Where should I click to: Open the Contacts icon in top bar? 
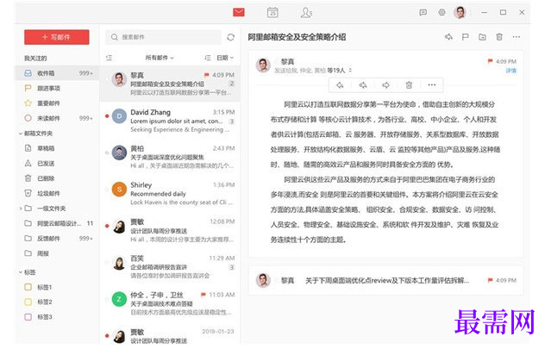pos(306,13)
